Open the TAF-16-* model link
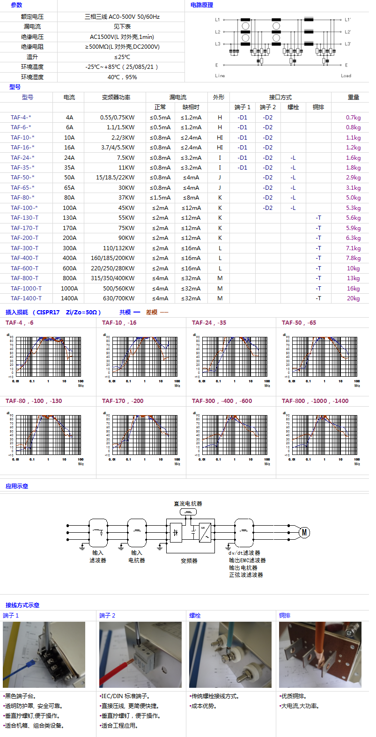The width and height of the screenshot is (376, 737). [x=22, y=148]
